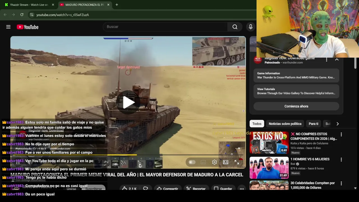The image size is (359, 202).
Task: Click the Kuita y Kuita channel name
Action: 309,143
